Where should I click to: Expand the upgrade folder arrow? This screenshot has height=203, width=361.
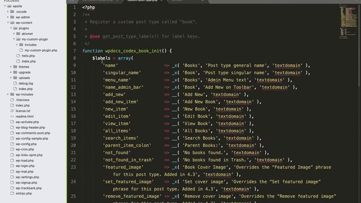coord(11,72)
